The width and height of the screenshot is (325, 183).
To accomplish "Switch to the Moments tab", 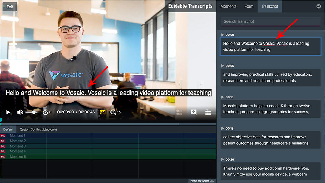I will (229, 6).
